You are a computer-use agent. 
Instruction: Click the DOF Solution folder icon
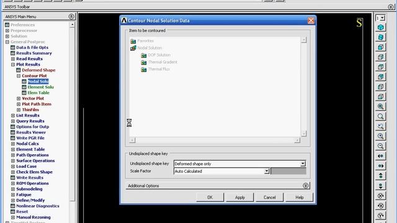coord(144,55)
